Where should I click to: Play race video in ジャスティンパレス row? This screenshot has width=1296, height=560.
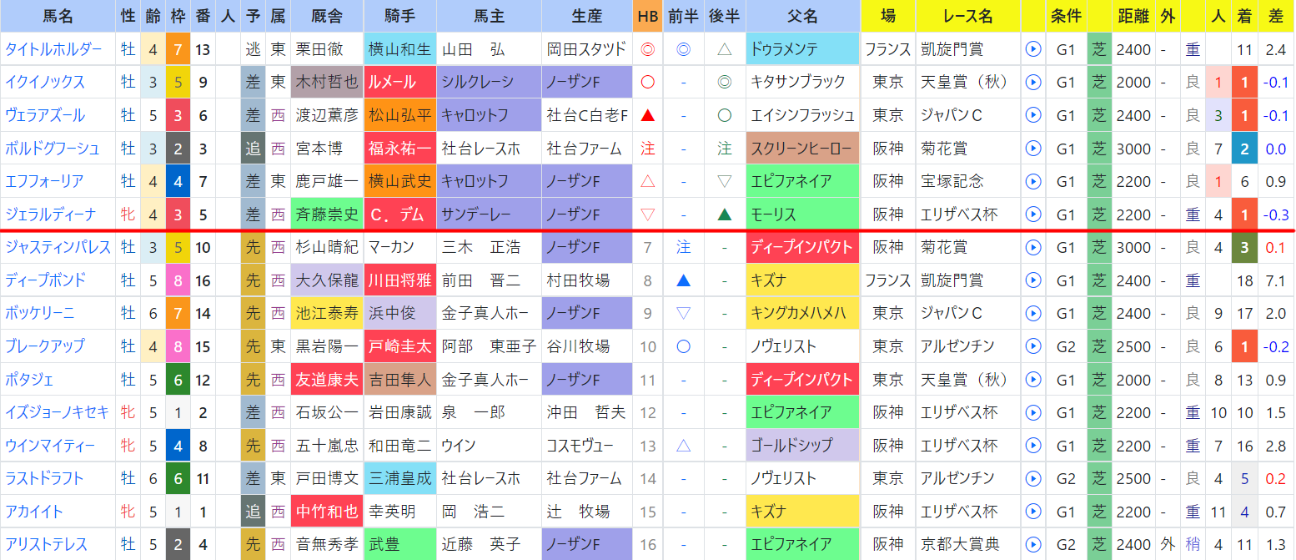pyautogui.click(x=1033, y=247)
